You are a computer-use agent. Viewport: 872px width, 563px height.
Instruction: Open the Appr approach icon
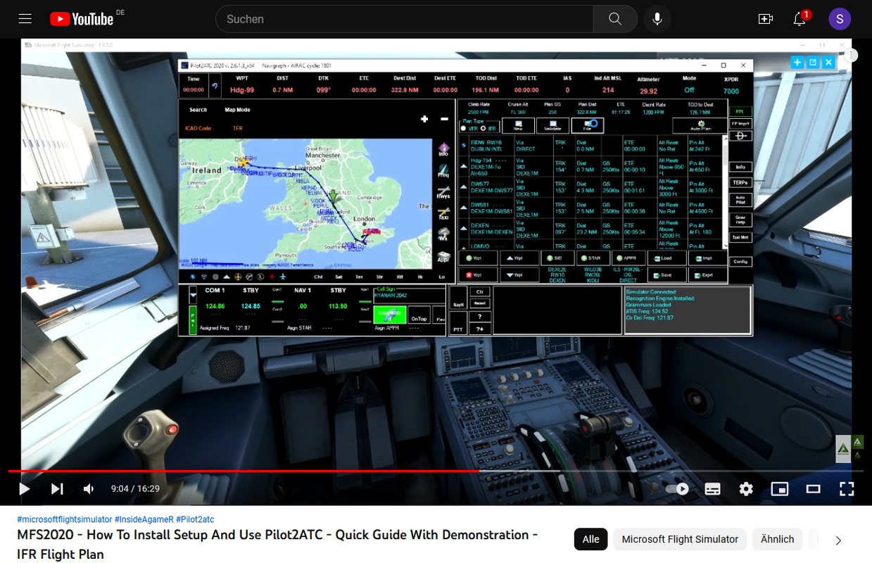[x=443, y=256]
